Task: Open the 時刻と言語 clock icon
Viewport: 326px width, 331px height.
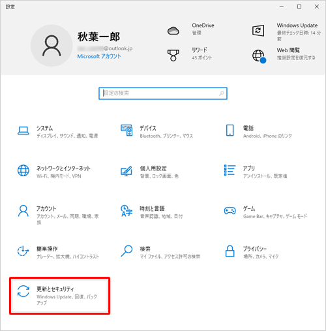Action: coord(126,211)
